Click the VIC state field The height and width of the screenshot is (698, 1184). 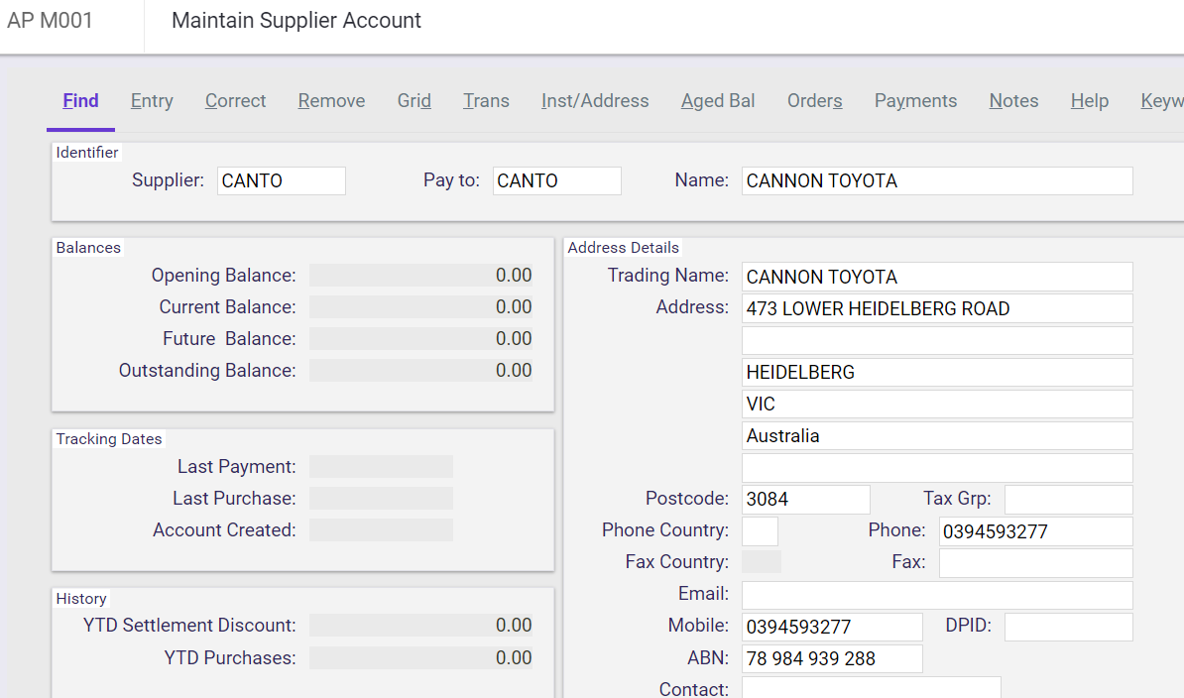coord(937,404)
